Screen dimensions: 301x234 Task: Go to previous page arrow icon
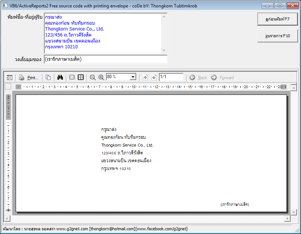145,77
